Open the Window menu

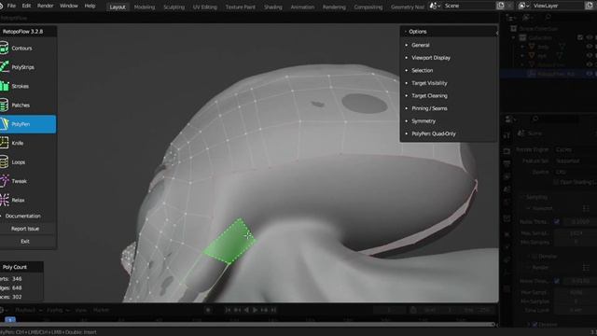(x=68, y=6)
